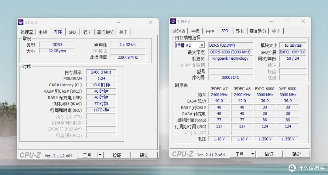Select 内存 tab in left CPU-Z window
Image resolution: width=328 pixels, height=175 pixels.
tap(58, 32)
